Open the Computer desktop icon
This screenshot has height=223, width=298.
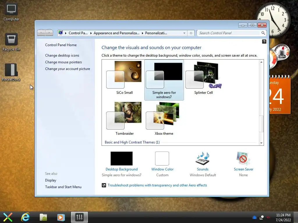point(11,12)
